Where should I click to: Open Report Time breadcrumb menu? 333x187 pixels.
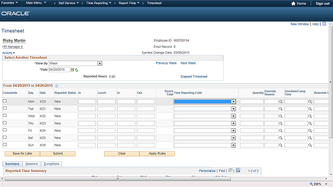[129, 3]
